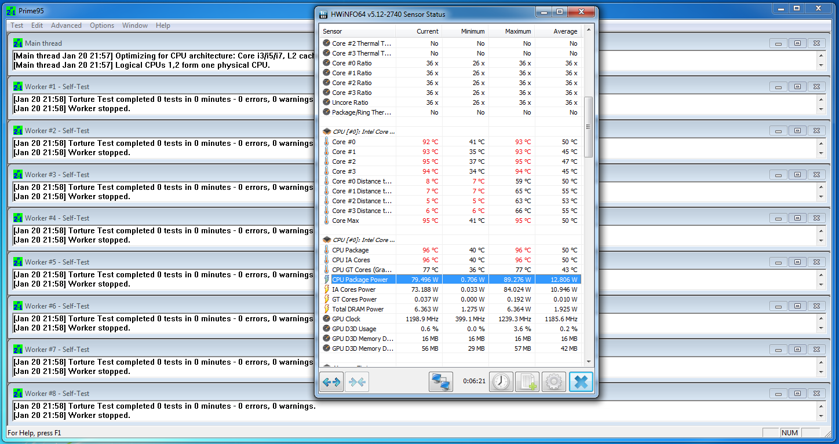The height and width of the screenshot is (444, 839).
Task: Start logging with the sheet-plus icon
Action: [527, 382]
